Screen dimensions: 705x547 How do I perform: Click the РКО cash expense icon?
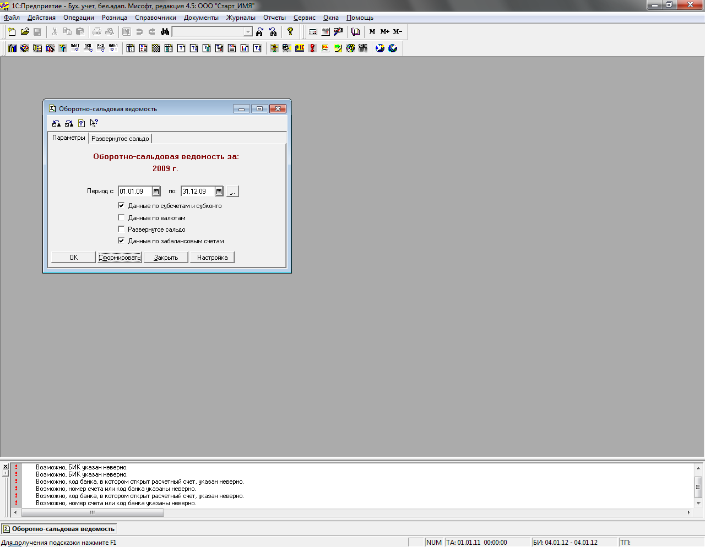(x=100, y=48)
